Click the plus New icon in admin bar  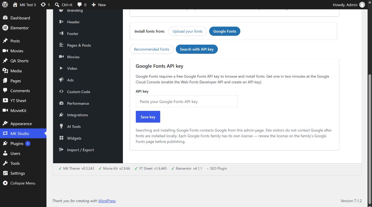[94, 5]
